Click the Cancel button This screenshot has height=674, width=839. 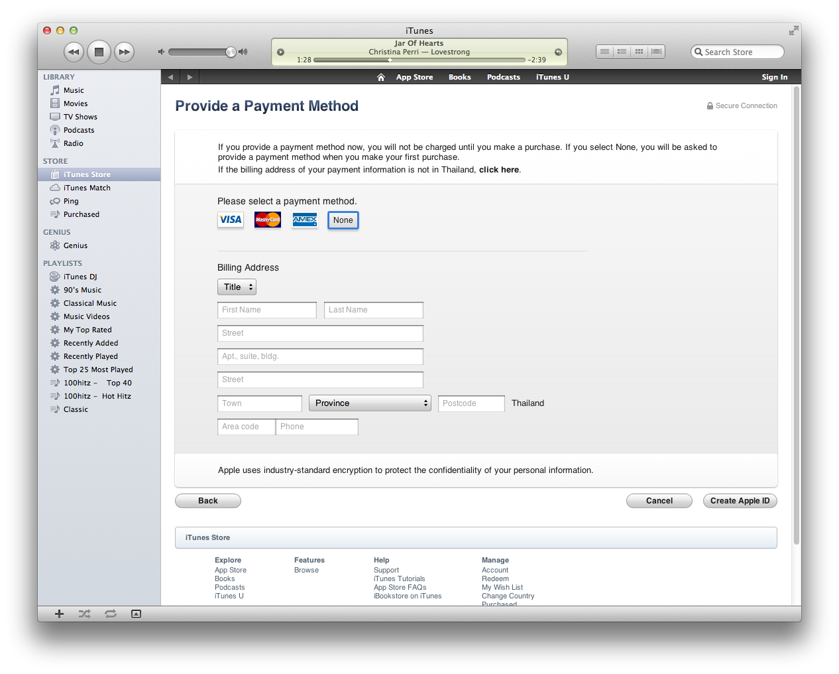(659, 501)
